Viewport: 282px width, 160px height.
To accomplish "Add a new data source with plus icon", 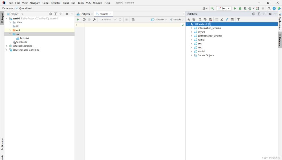I will 189,19.
